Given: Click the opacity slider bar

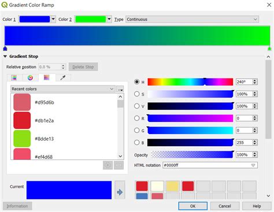Looking at the screenshot, I should click(192, 155).
